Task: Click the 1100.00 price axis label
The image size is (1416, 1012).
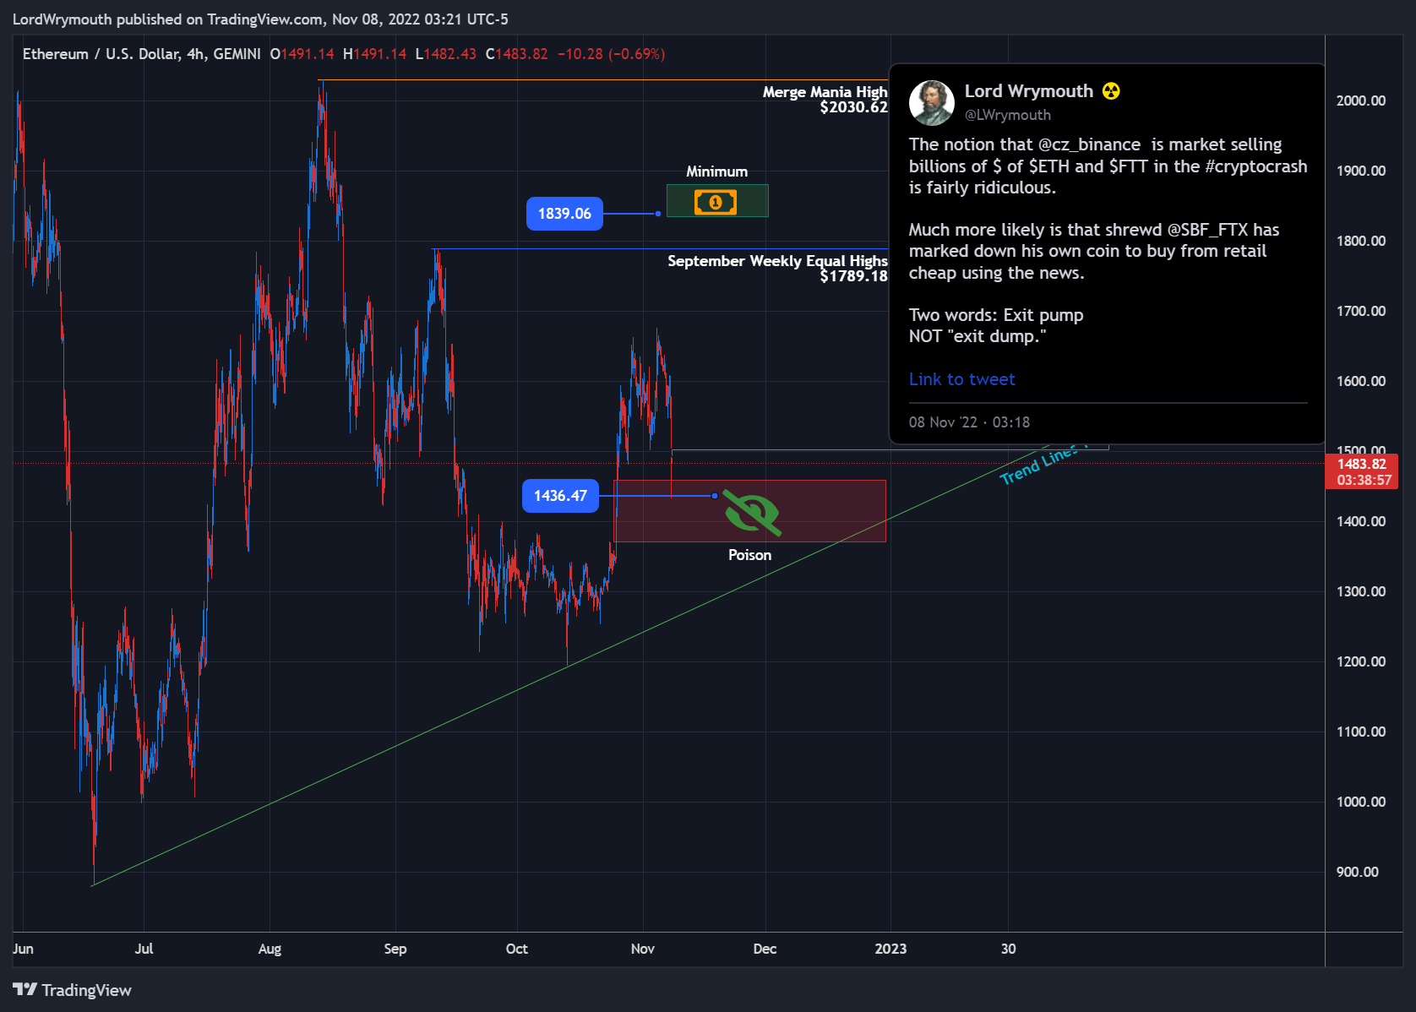Action: coord(1360,732)
